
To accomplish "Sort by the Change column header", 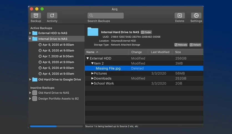I will tap(138, 52).
